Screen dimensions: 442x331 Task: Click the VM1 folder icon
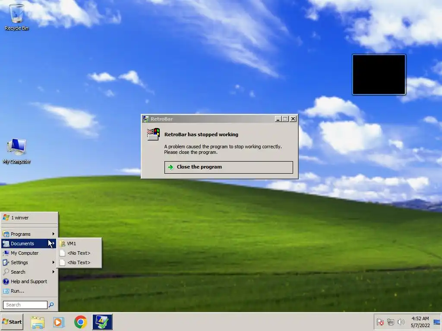[63, 244]
